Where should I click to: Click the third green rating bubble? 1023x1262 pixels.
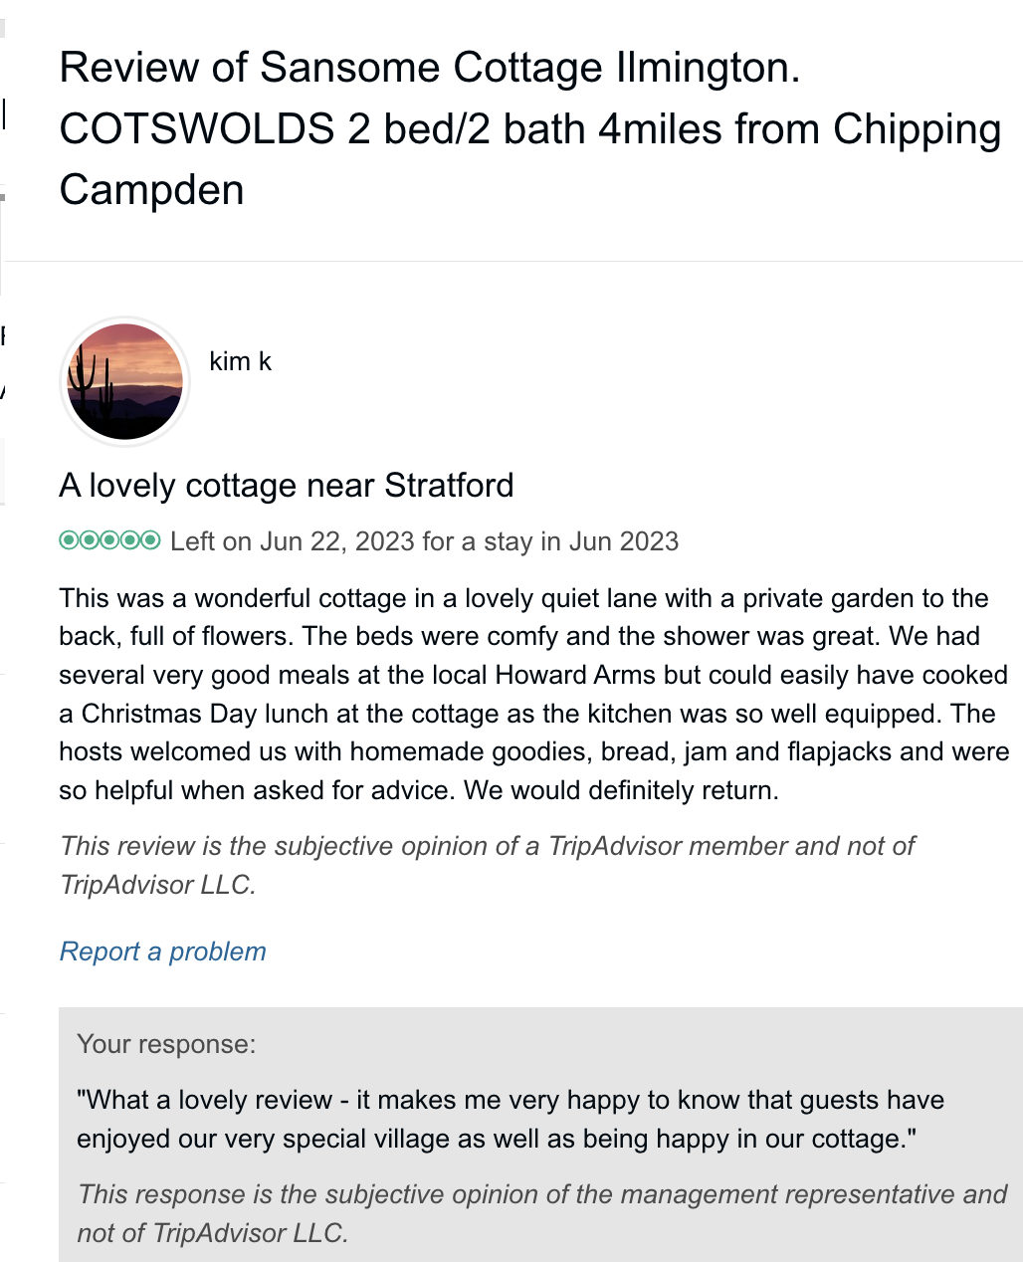pos(109,540)
